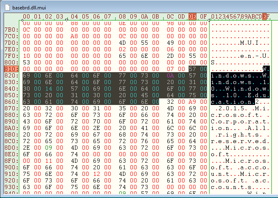Viewport: 278px width, 198px height.
Task: Click red byte 12 in row 910
Action: click(x=96, y=174)
